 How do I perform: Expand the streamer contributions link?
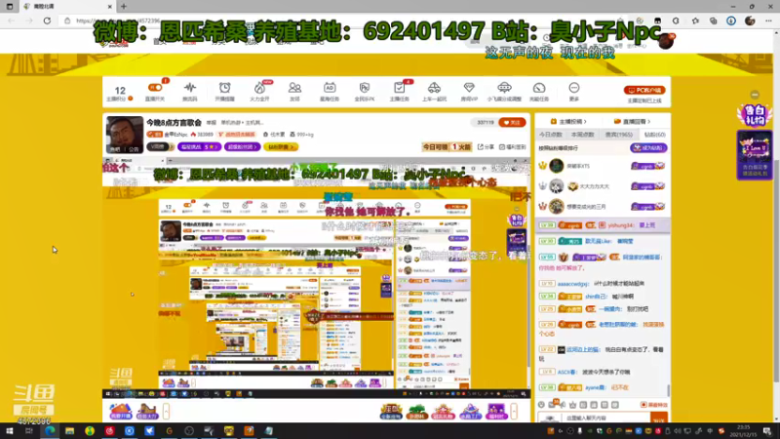tap(568, 121)
